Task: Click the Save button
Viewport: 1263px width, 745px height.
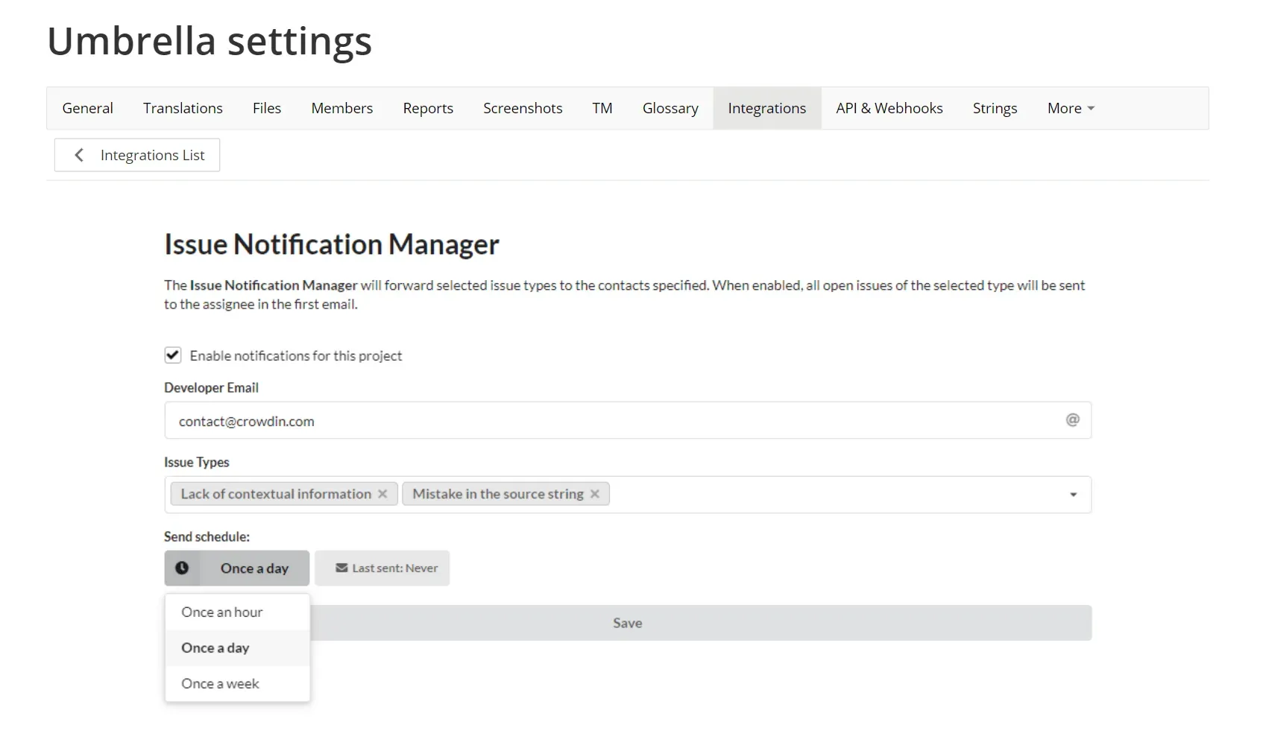Action: click(627, 623)
